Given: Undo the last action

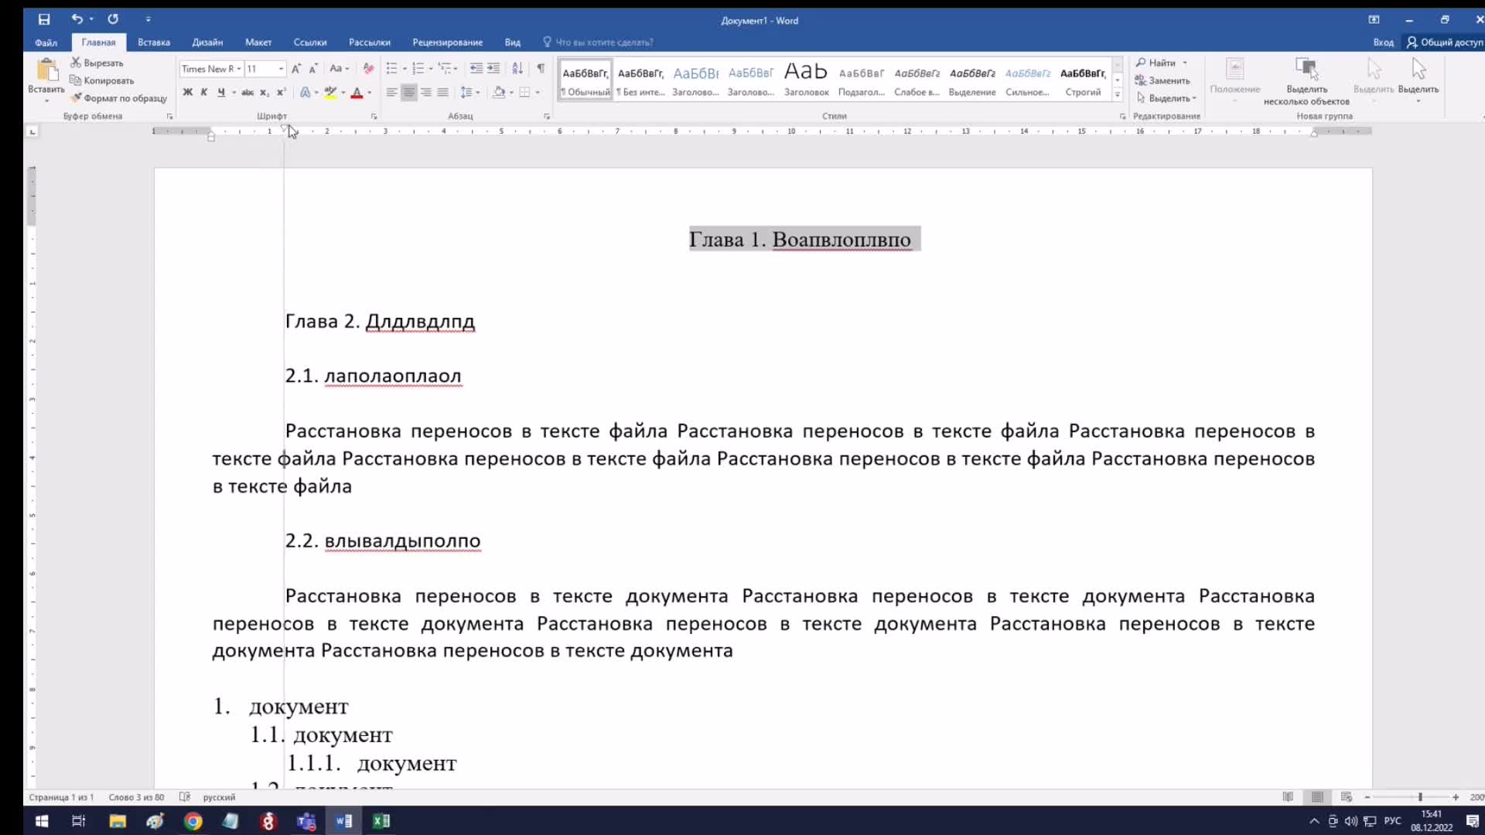Looking at the screenshot, I should click(x=77, y=19).
